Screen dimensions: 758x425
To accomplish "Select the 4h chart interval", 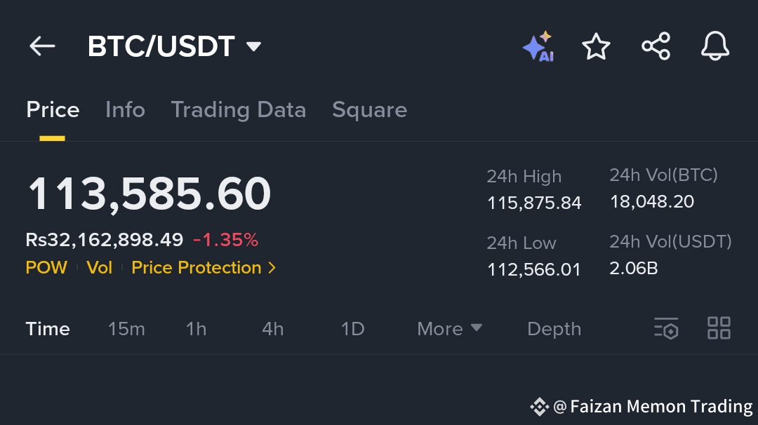I will tap(272, 329).
